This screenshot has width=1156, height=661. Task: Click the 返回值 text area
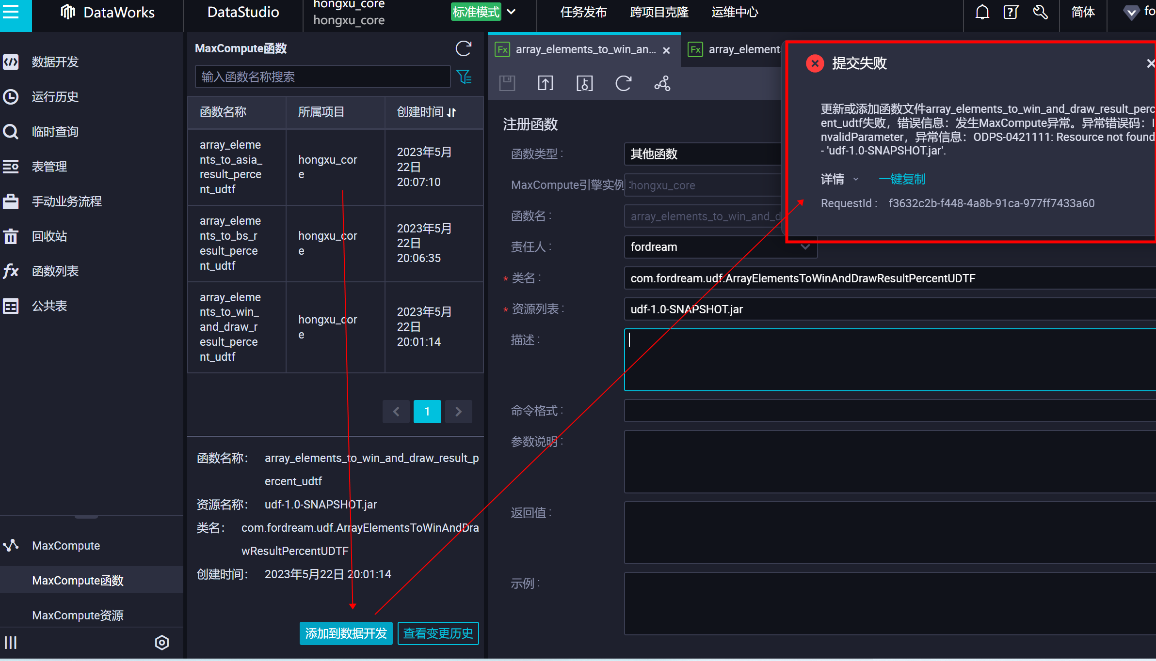890,533
